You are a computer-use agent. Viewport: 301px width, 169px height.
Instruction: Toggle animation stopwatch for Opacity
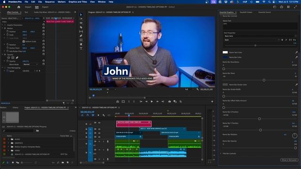pos(8,61)
